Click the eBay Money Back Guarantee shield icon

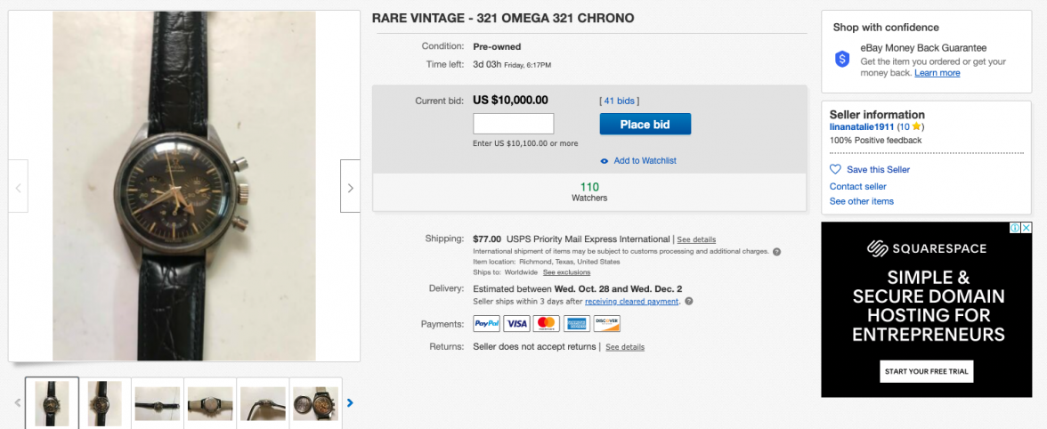pyautogui.click(x=842, y=59)
